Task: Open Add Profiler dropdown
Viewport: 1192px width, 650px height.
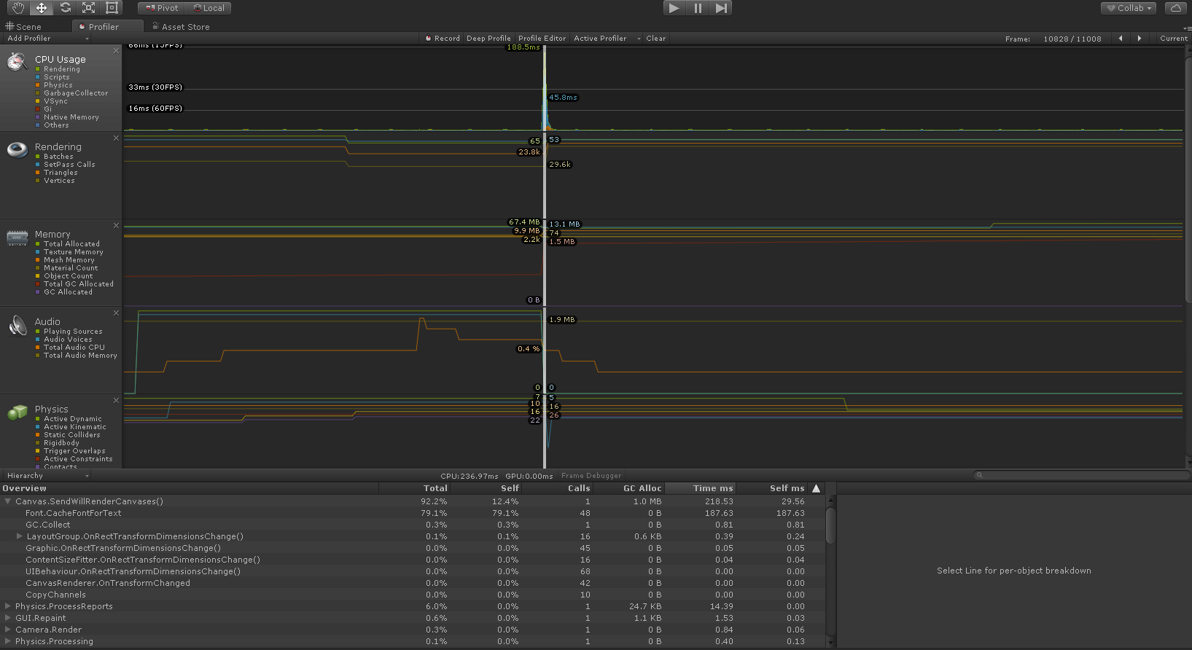Action: [x=47, y=39]
